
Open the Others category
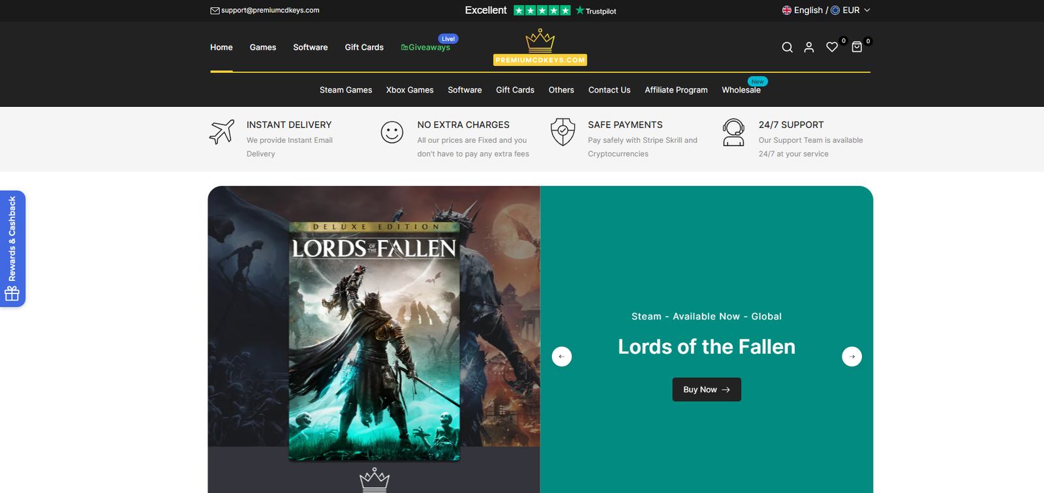561,90
